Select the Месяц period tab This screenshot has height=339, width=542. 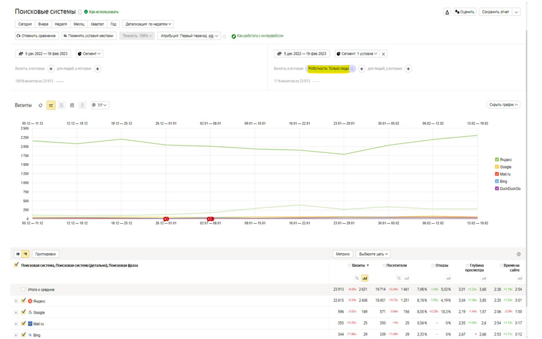pos(79,24)
